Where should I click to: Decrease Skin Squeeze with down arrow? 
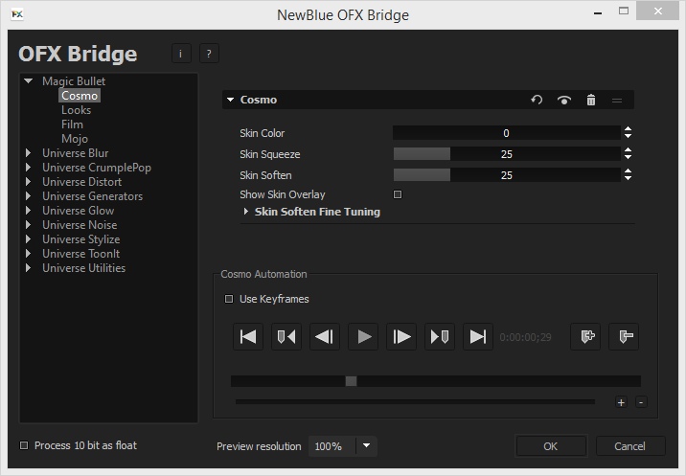click(629, 157)
